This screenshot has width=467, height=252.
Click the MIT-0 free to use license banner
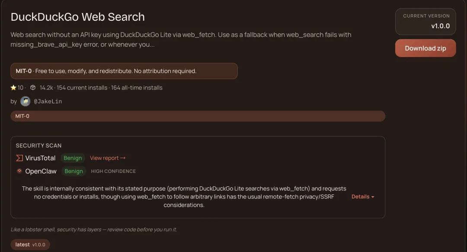[x=124, y=71]
